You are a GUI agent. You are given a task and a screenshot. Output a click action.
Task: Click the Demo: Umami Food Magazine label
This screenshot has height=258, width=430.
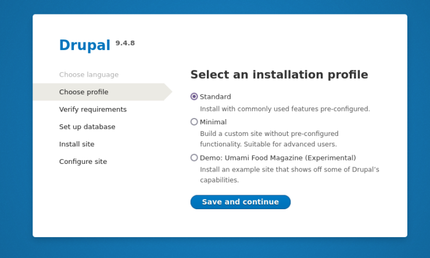pyautogui.click(x=278, y=157)
